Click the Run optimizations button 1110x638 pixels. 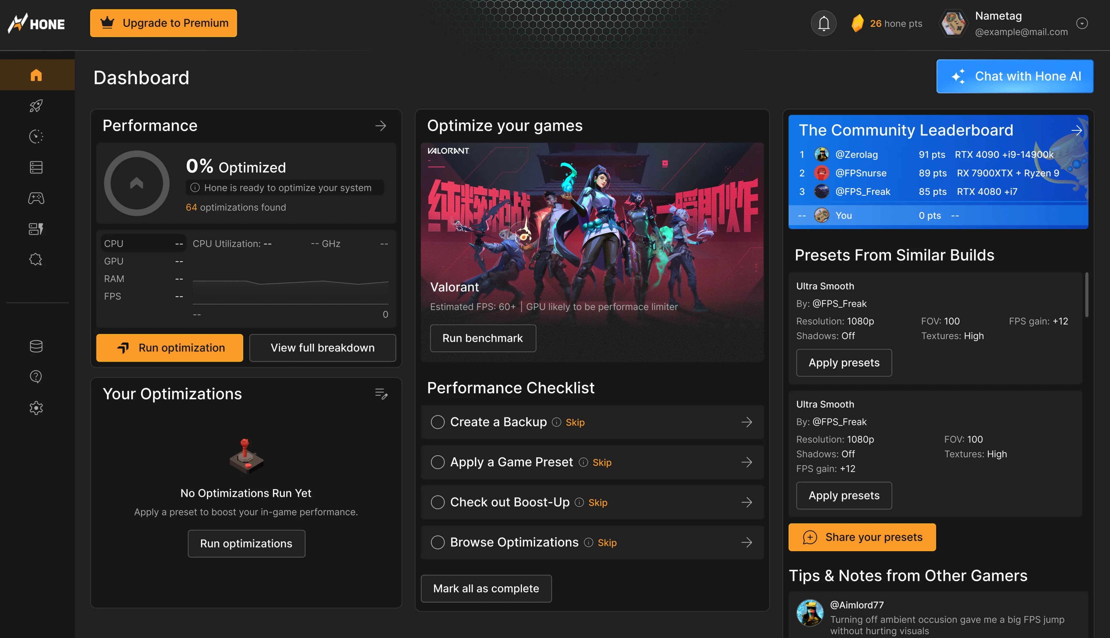(246, 544)
